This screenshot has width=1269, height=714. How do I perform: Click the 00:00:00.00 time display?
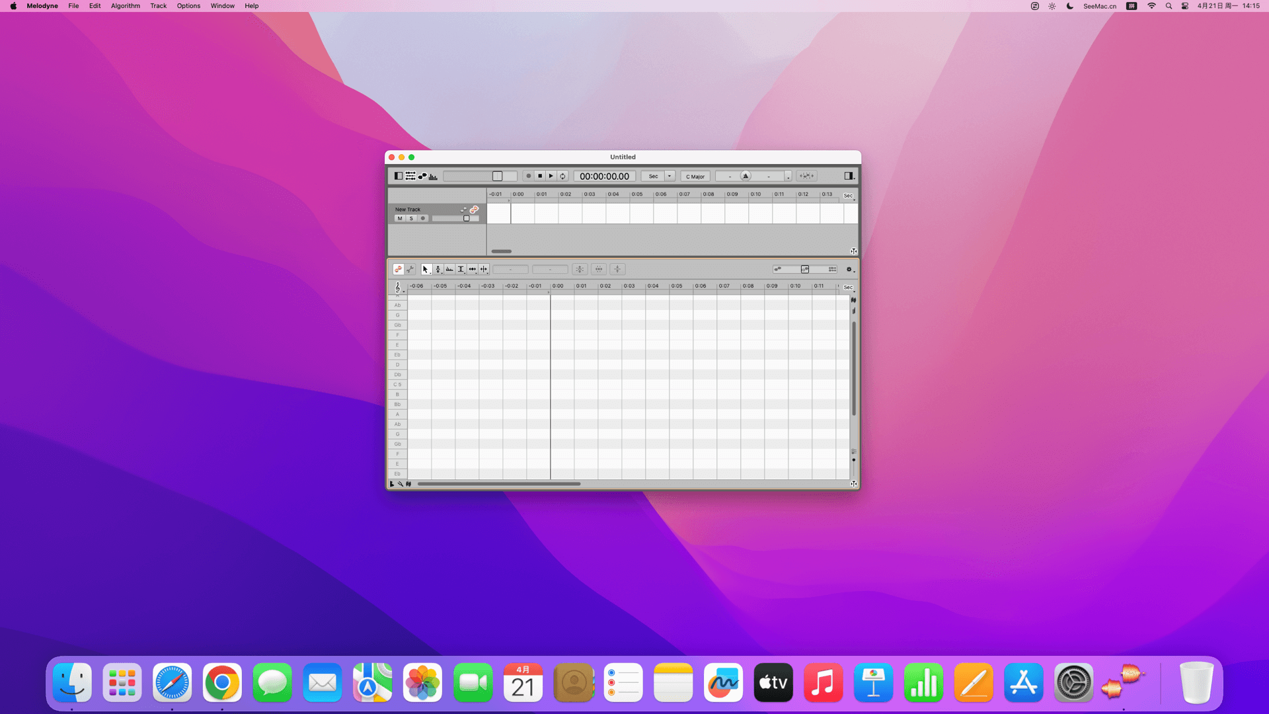[604, 177]
